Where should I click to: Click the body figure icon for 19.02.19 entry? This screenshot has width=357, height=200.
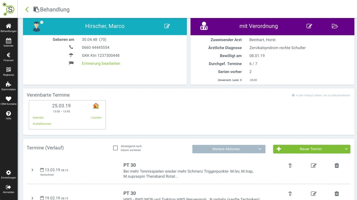(290, 194)
